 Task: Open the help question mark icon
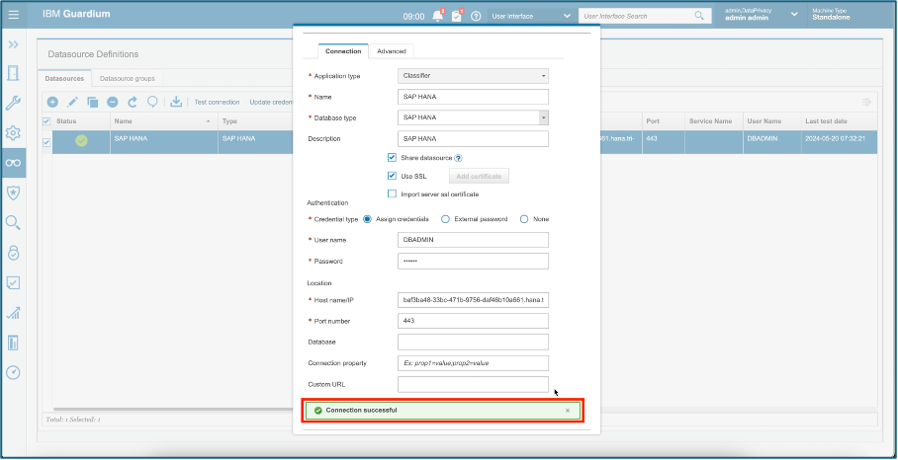pos(476,16)
